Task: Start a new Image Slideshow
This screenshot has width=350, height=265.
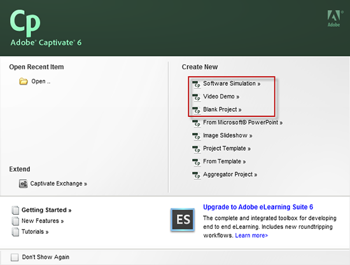Action: point(228,135)
